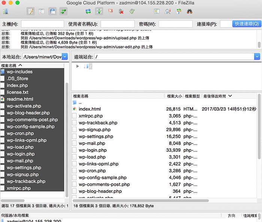The height and width of the screenshot is (222, 262).
Task: Select remote wp-config-sample.php file
Action: pos(164,178)
